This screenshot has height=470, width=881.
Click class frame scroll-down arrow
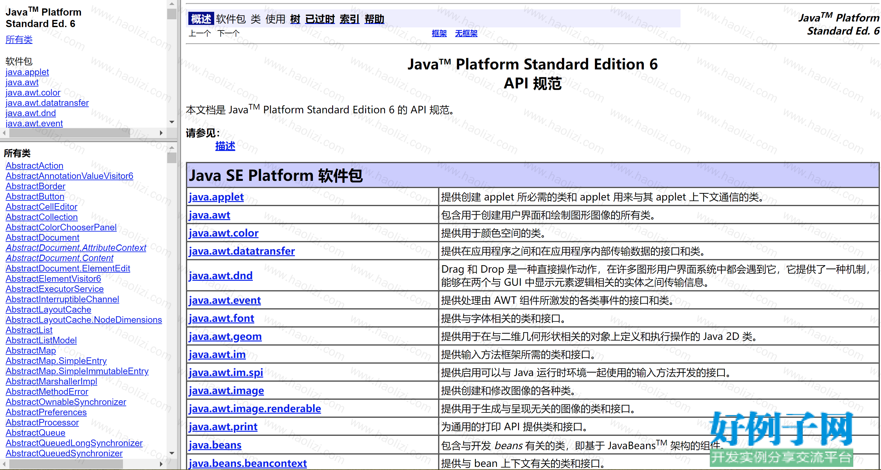point(172,453)
